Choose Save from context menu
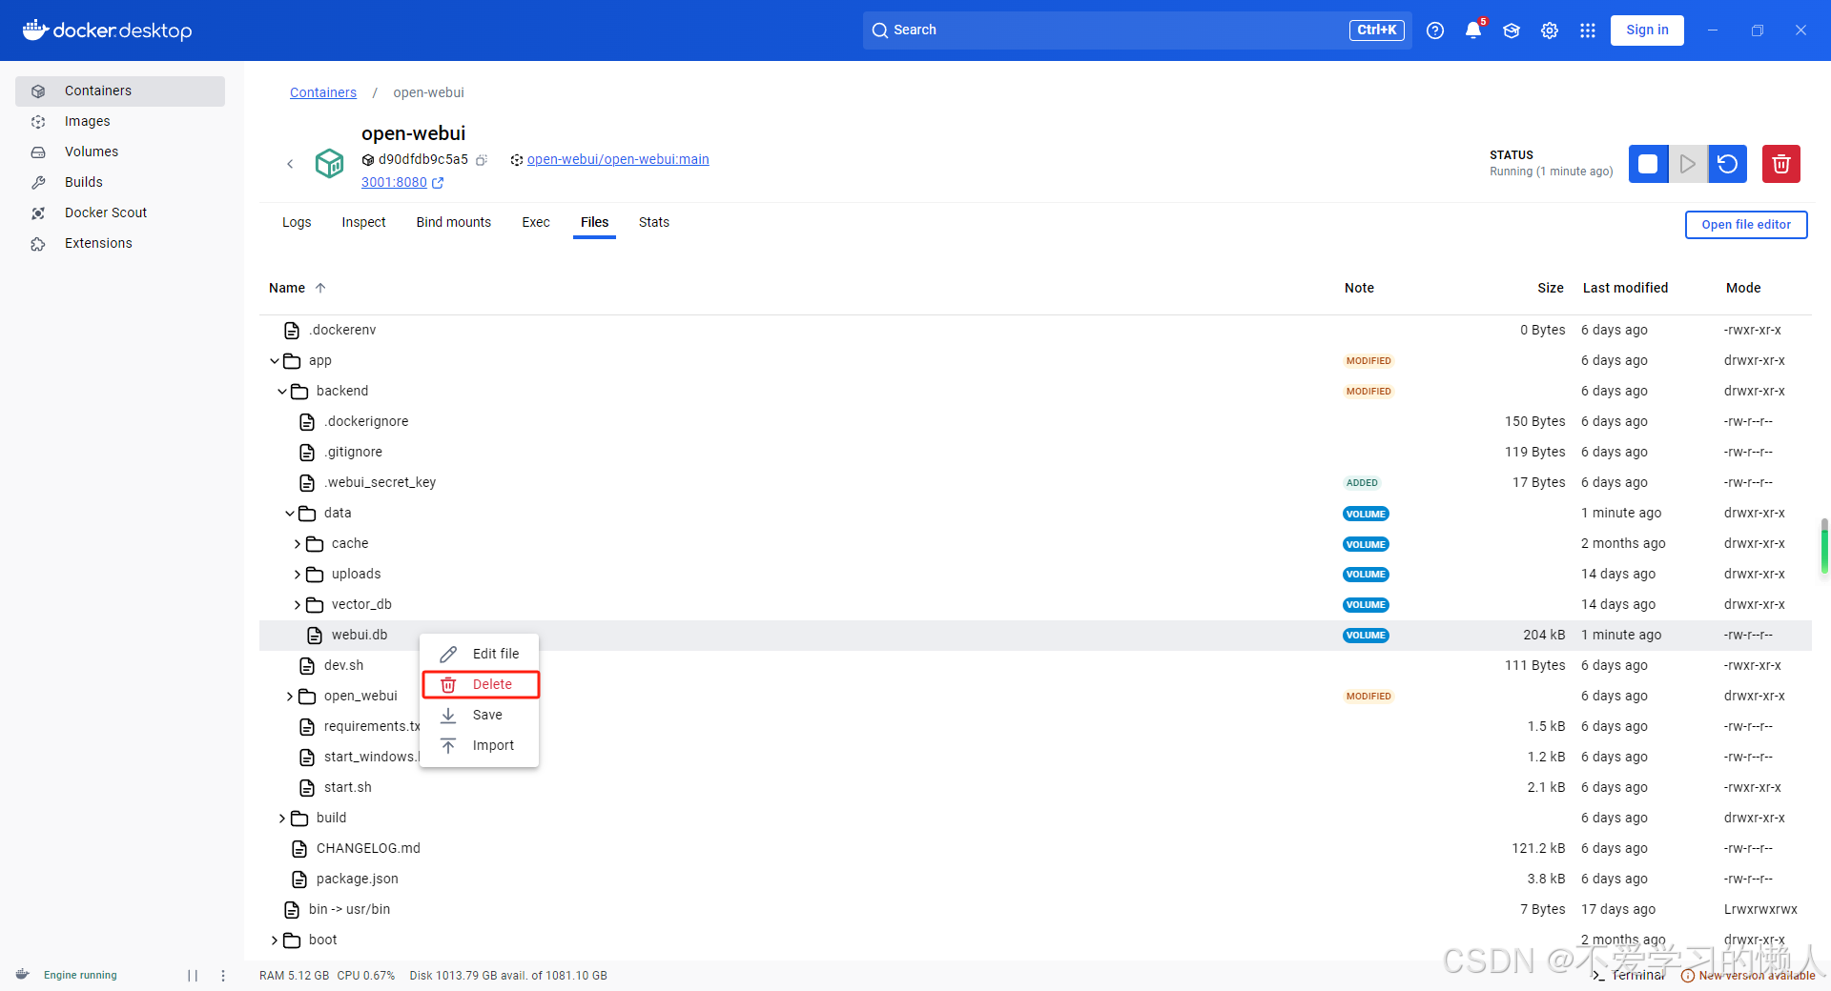Image resolution: width=1831 pixels, height=991 pixels. tap(480, 715)
